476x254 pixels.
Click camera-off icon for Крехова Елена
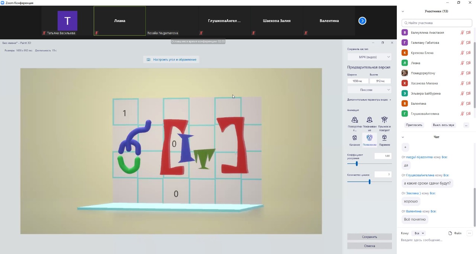point(468,53)
